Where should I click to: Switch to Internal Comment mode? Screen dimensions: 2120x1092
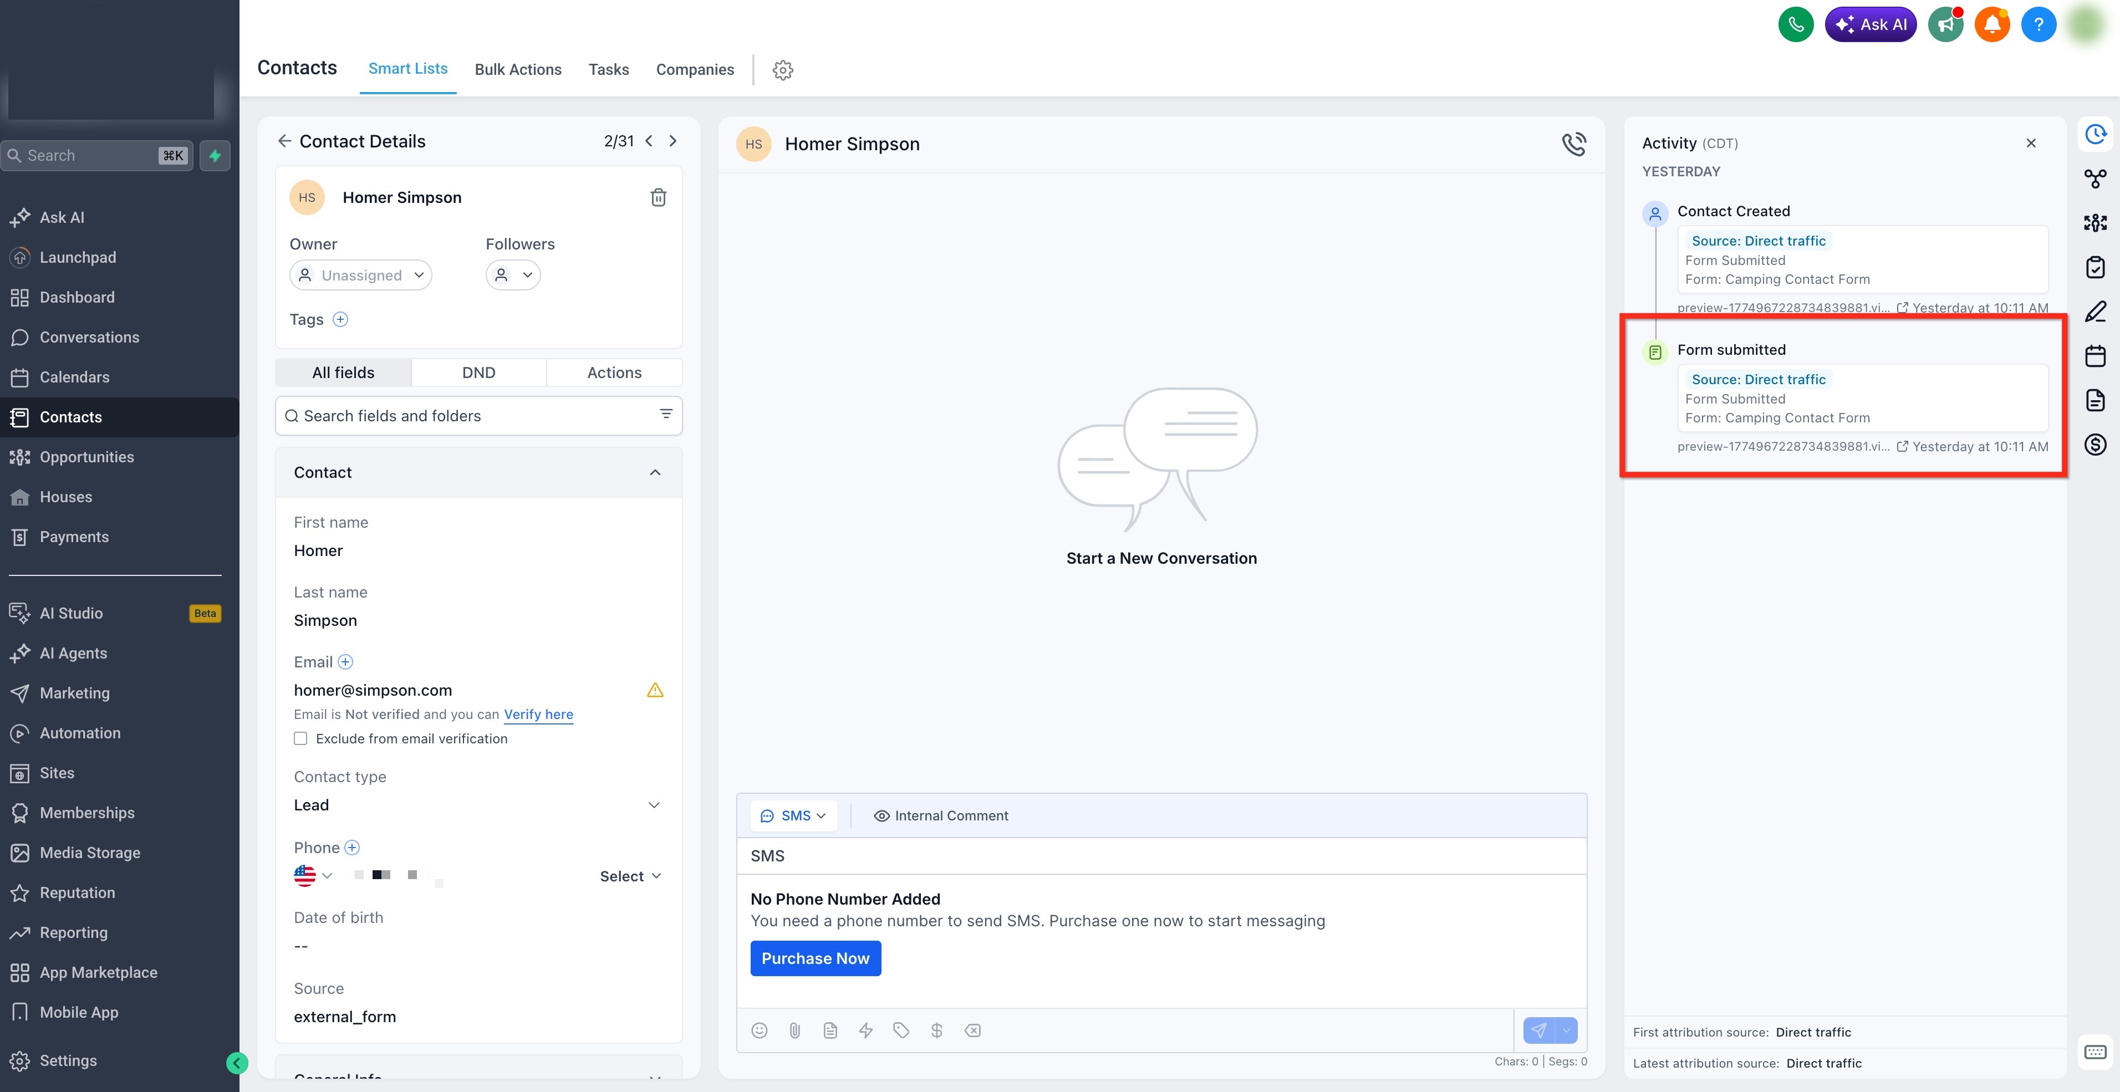click(941, 815)
